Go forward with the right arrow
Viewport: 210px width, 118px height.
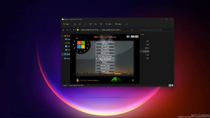tap(67, 30)
